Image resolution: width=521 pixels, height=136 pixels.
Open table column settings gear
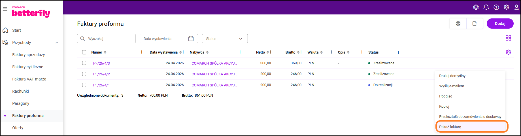[508, 52]
